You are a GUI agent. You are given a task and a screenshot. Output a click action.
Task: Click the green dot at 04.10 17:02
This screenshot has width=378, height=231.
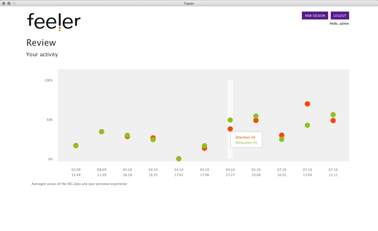(179, 159)
